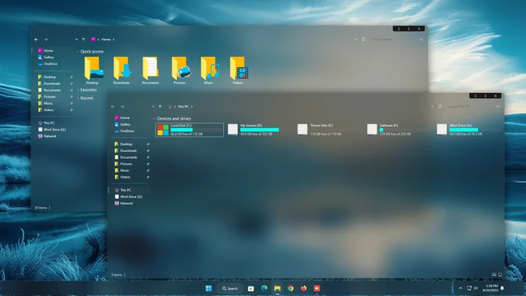Expand the Home breadcrumb chevron
526x296 pixels.
click(x=114, y=40)
